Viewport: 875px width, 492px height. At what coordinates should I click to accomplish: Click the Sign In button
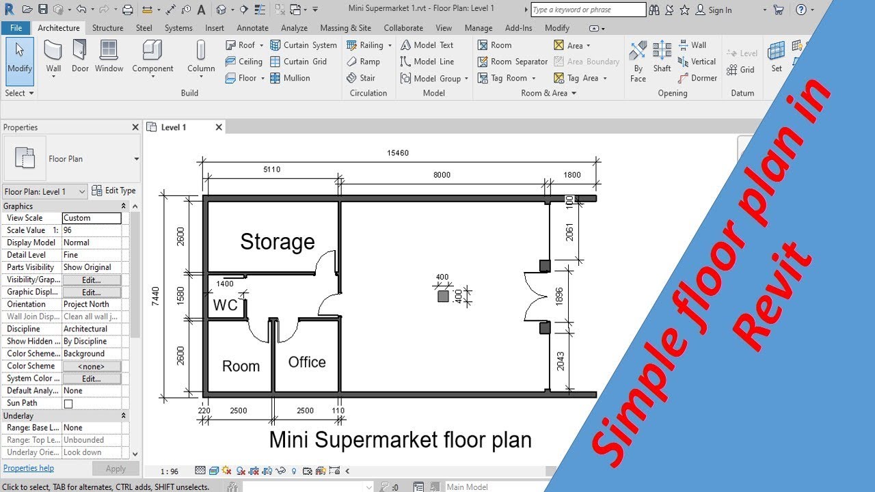tap(714, 10)
